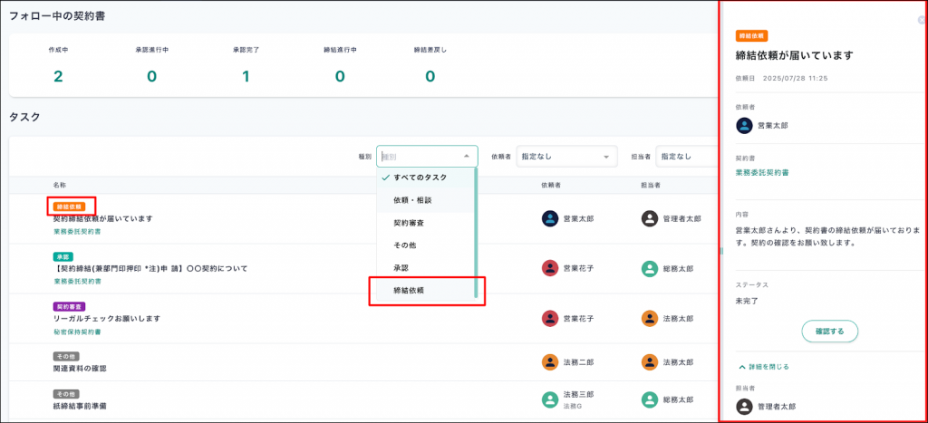The width and height of the screenshot is (928, 423).
Task: Click the 法務三郎 requester avatar icon
Action: click(550, 399)
